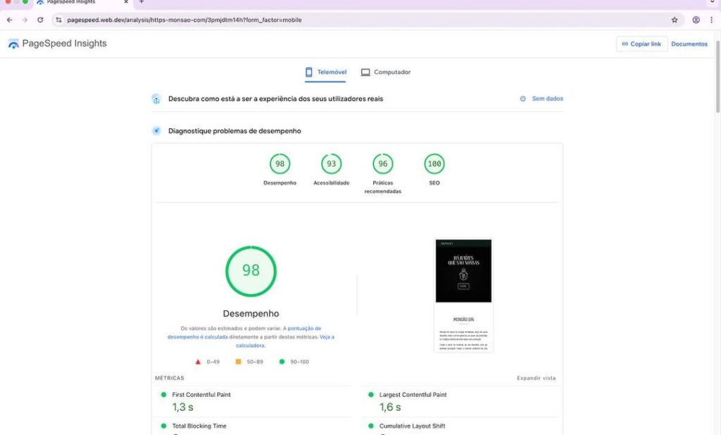Click the browser back arrow
721x435 pixels.
(x=9, y=20)
